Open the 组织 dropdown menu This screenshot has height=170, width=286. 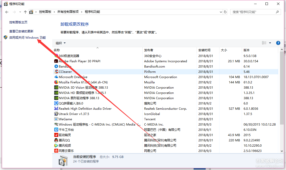pos(61,43)
